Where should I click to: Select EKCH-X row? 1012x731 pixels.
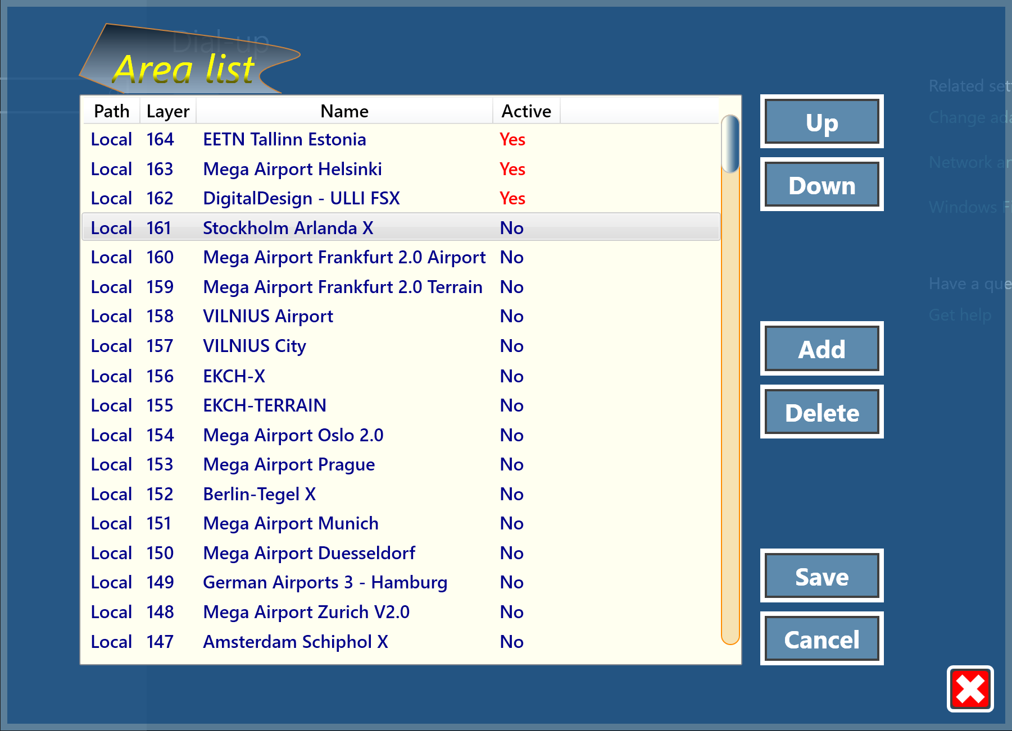[x=401, y=376]
